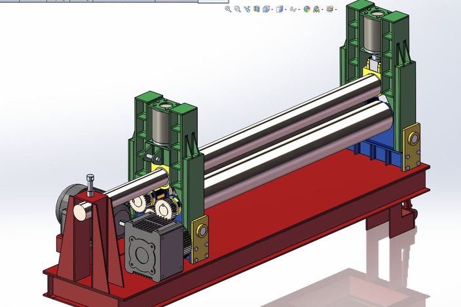Open the View Orientation cube icon
This screenshot has height=307, width=461.
click(x=266, y=9)
